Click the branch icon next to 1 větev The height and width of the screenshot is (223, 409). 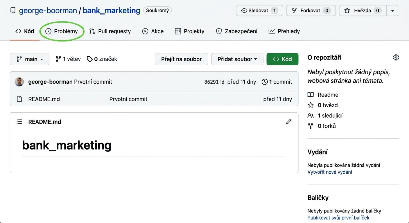coord(58,59)
